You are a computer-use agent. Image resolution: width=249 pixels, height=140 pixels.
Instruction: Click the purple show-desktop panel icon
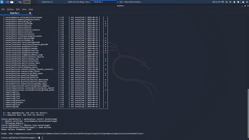coord(8,2)
